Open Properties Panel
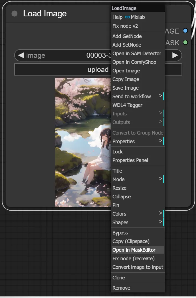The width and height of the screenshot is (196, 298). pyautogui.click(x=138, y=160)
